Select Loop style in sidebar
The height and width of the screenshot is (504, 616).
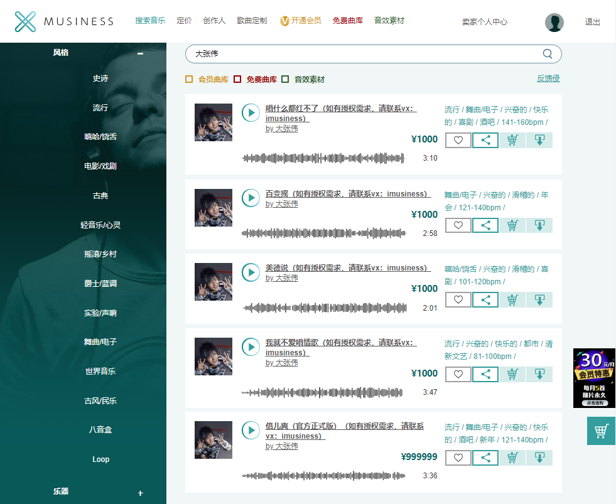[100, 459]
